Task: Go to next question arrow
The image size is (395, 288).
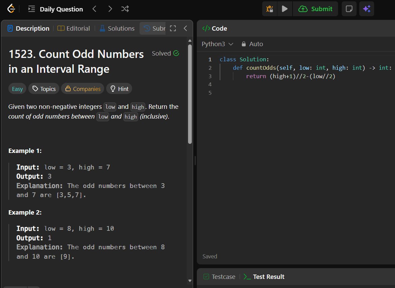Action: coord(110,9)
